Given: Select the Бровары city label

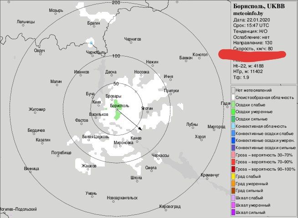Looking at the screenshot, I should (113, 96).
